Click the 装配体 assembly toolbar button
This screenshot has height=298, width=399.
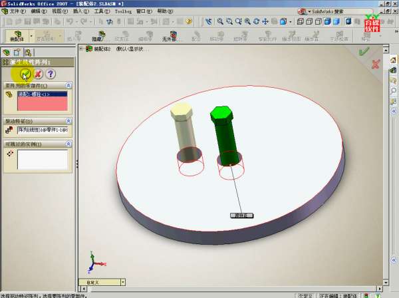click(x=15, y=37)
